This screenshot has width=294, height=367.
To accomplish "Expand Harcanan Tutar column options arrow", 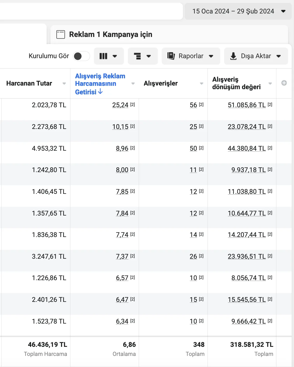I will coord(64,83).
